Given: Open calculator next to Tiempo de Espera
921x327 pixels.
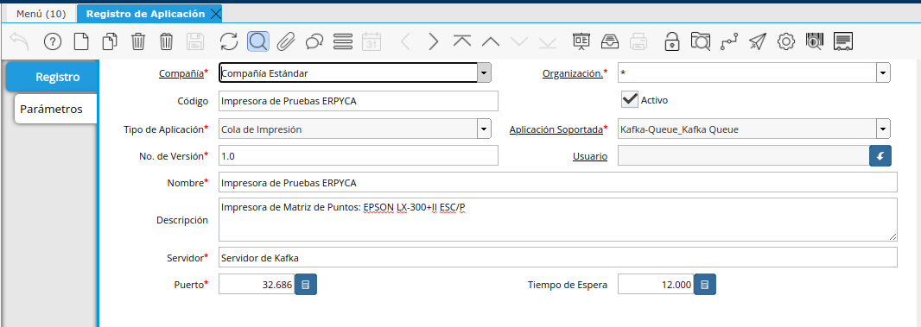Looking at the screenshot, I should pos(705,286).
